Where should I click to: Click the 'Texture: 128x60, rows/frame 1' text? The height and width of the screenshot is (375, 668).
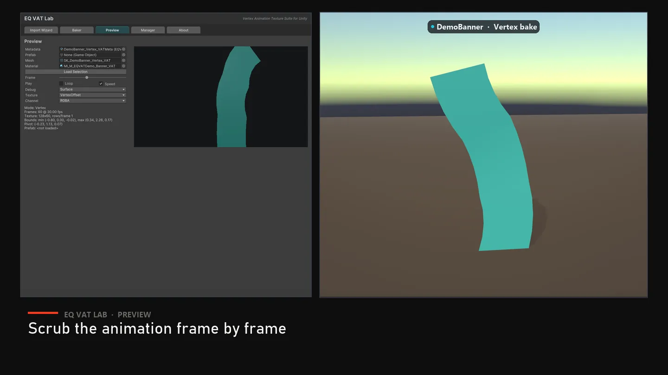pyautogui.click(x=48, y=116)
